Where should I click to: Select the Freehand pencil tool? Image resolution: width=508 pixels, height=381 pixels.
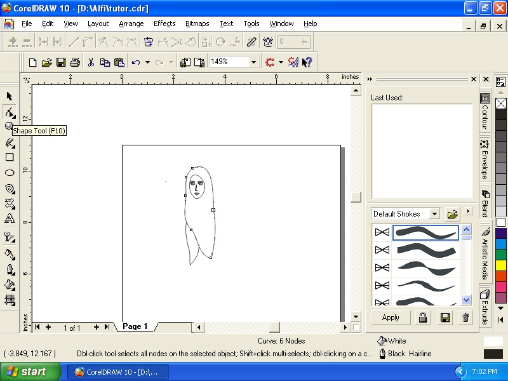(x=10, y=142)
